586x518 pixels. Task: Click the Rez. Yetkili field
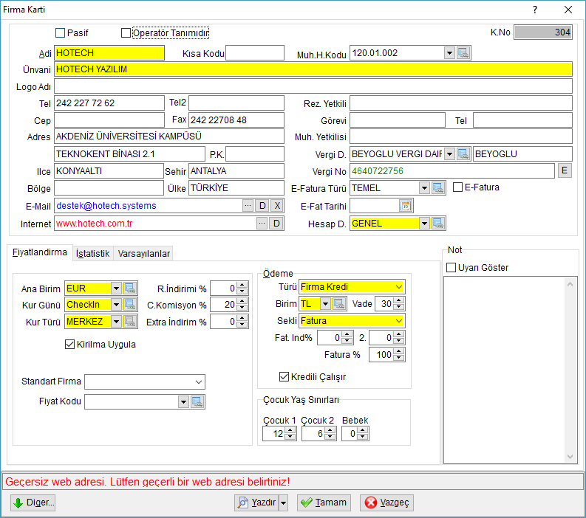[x=461, y=103]
